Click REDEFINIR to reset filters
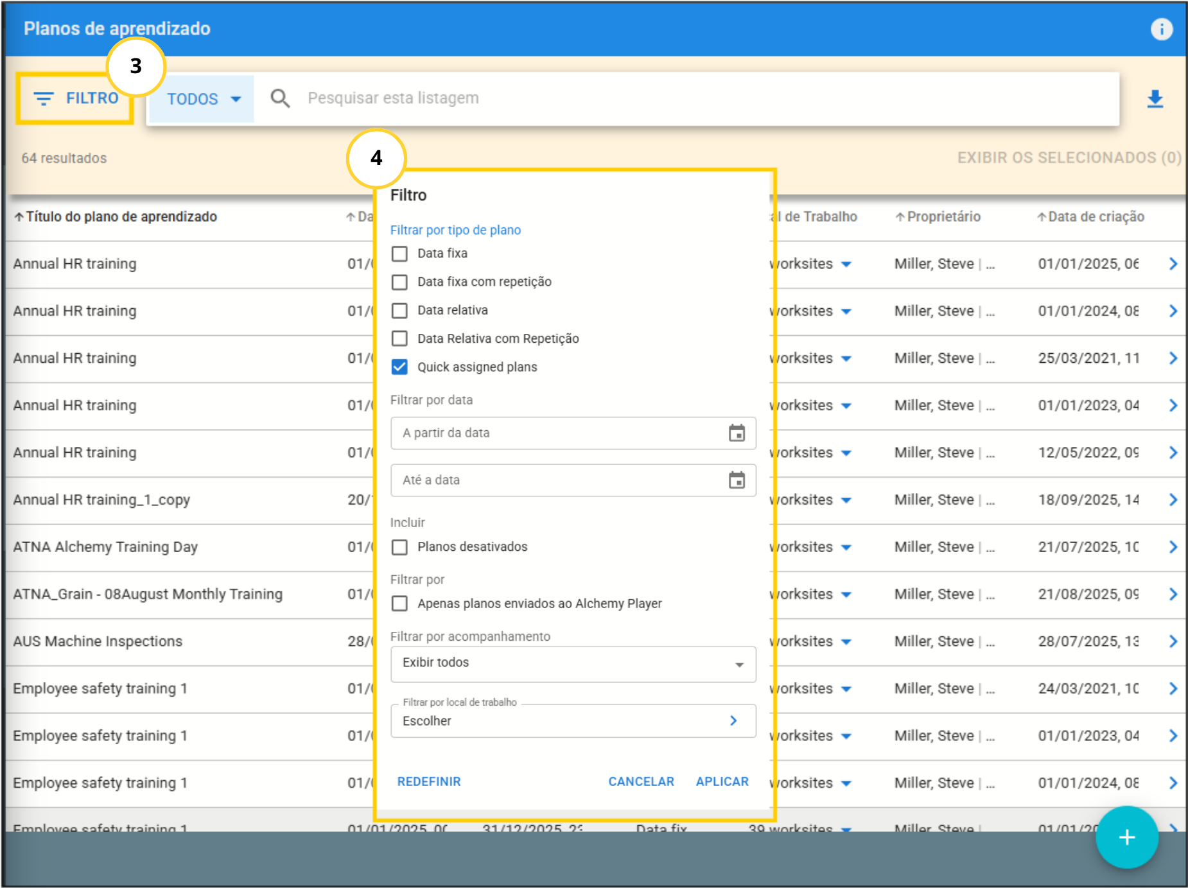Viewport: 1188px width, 888px height. pos(429,781)
